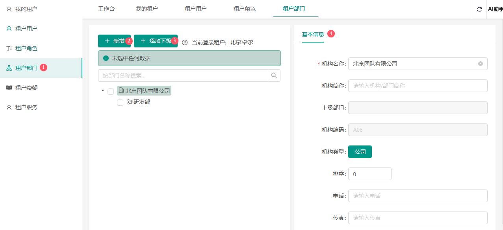Check the 研发部 checkbox

click(120, 102)
